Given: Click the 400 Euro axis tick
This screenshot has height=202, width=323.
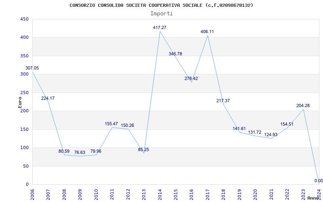Looking at the screenshot, I should tap(24, 38).
